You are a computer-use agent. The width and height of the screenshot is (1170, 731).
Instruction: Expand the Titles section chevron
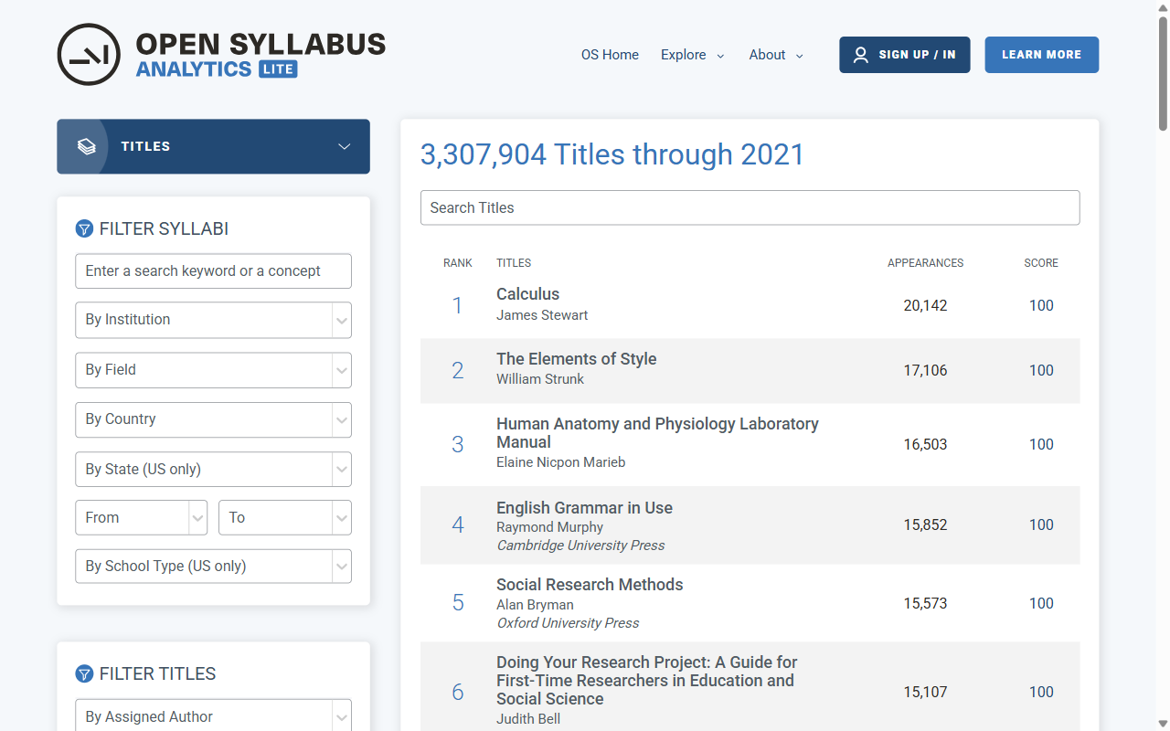coord(345,146)
